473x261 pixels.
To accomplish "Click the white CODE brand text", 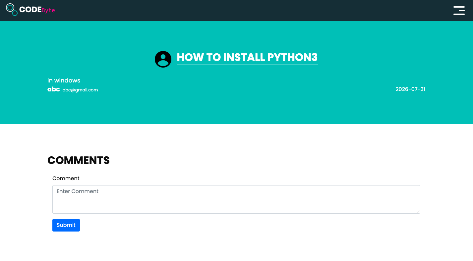I will pos(30,10).
